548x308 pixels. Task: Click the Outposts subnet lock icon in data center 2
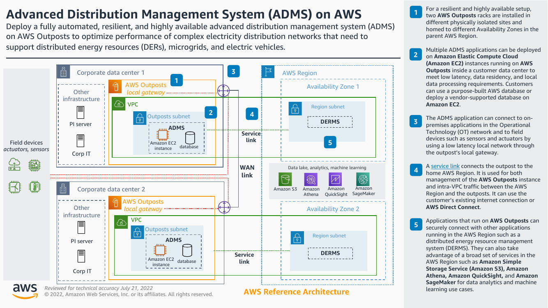tap(137, 232)
